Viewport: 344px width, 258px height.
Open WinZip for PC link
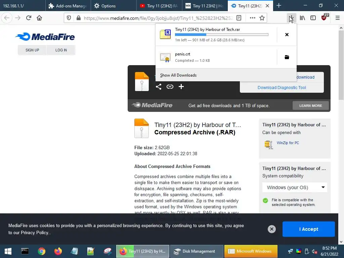pyautogui.click(x=288, y=143)
